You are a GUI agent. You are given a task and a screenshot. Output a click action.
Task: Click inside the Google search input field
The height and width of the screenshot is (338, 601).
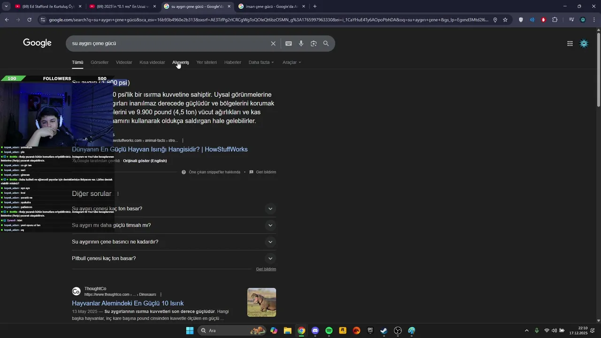click(x=169, y=43)
